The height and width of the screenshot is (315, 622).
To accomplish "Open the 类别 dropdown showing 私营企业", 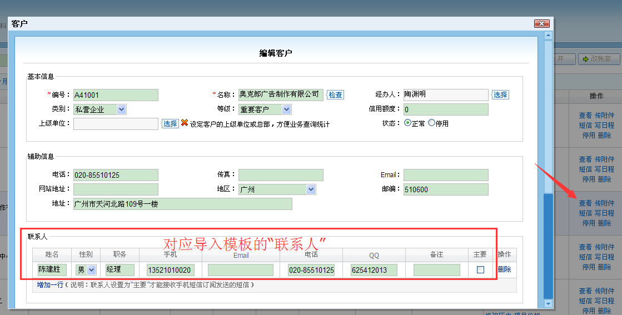I will [x=122, y=109].
